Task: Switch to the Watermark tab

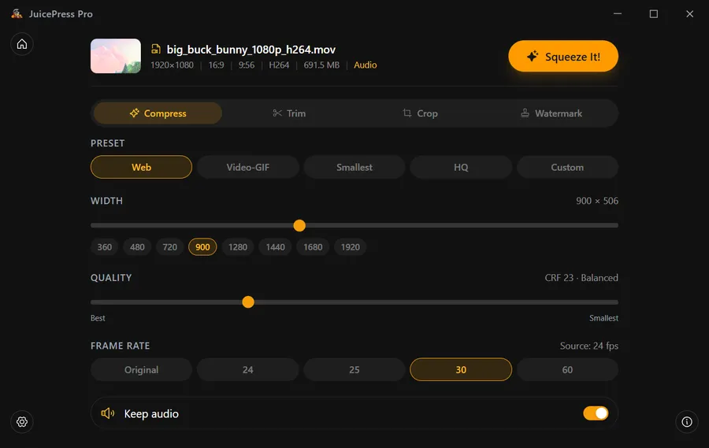Action: tap(551, 113)
